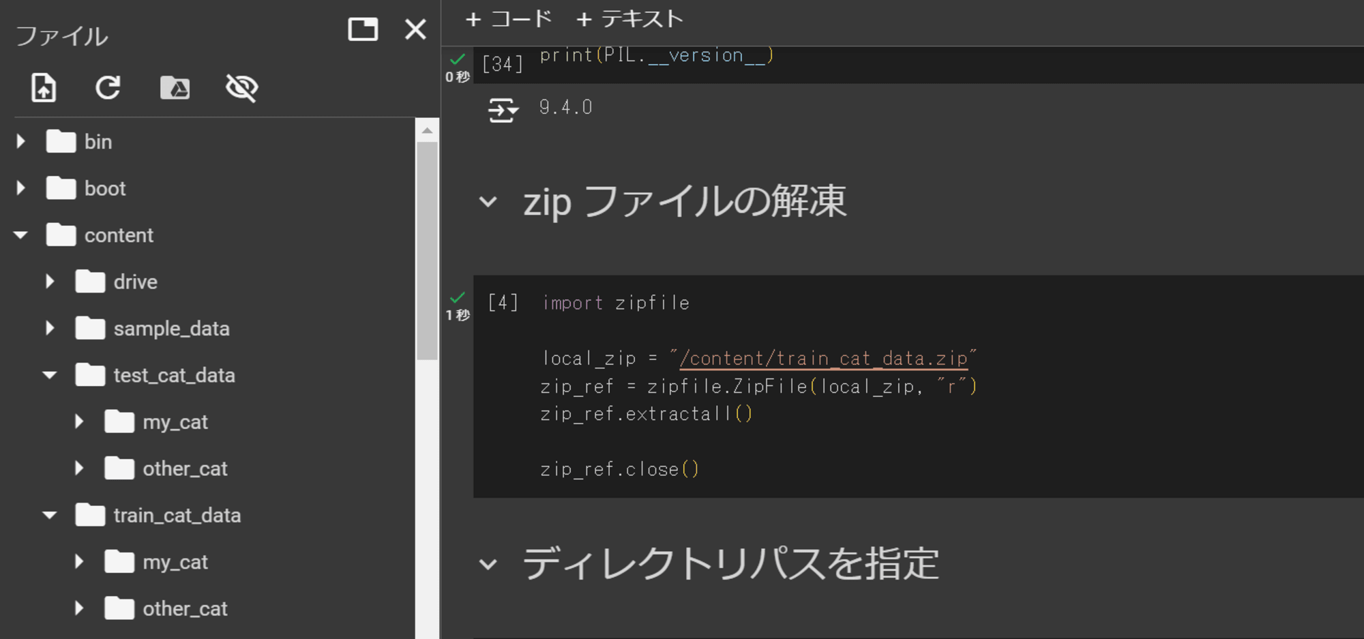The image size is (1364, 639).
Task: Expand the sample_data folder arrow
Action: tap(50, 328)
